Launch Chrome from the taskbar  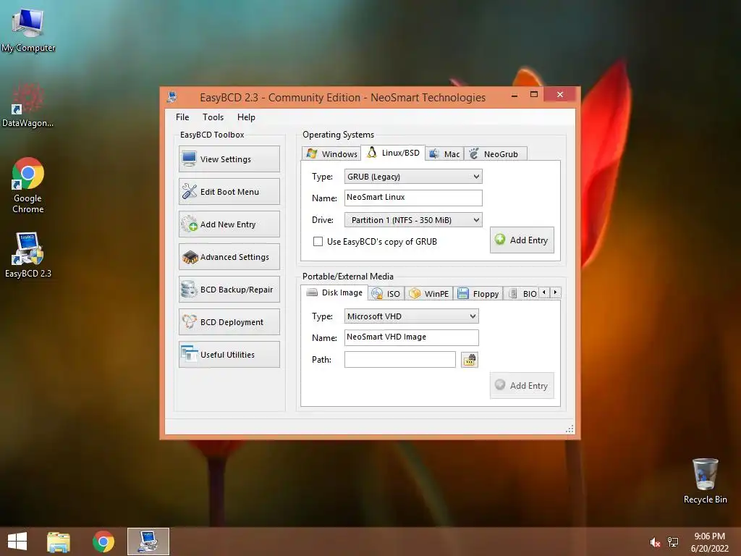[103, 542]
